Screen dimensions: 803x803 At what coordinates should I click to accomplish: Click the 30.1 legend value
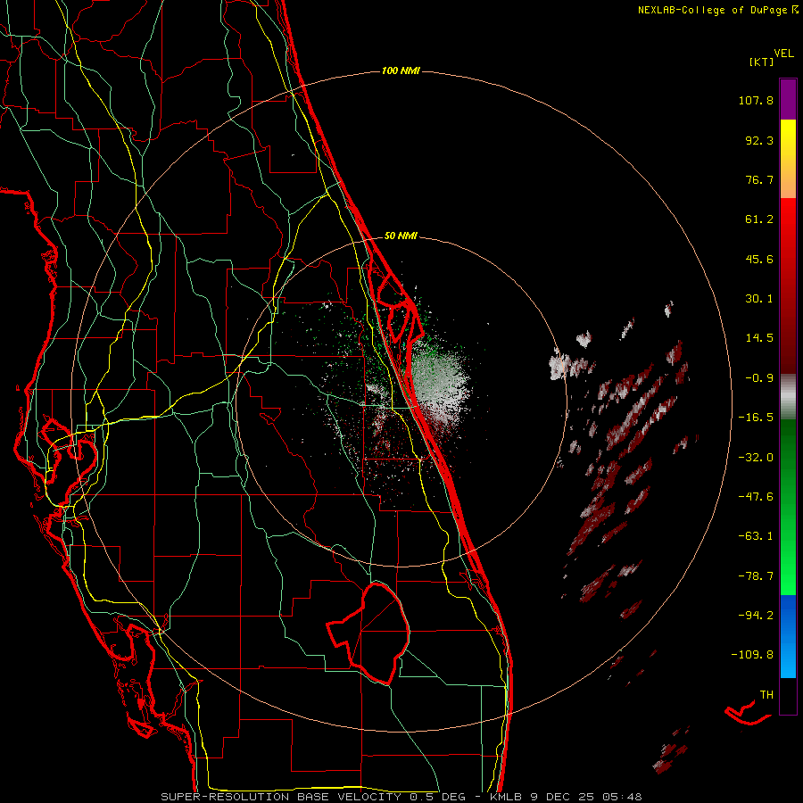(759, 299)
